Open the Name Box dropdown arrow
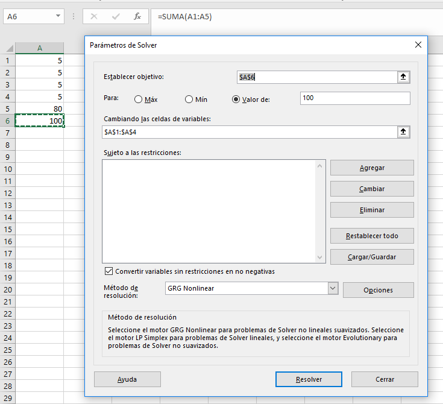Screen dimensions: 443x404 (58, 16)
